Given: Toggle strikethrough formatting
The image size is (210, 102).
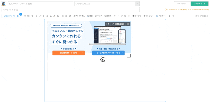Looking at the screenshot, I should click(44, 16).
